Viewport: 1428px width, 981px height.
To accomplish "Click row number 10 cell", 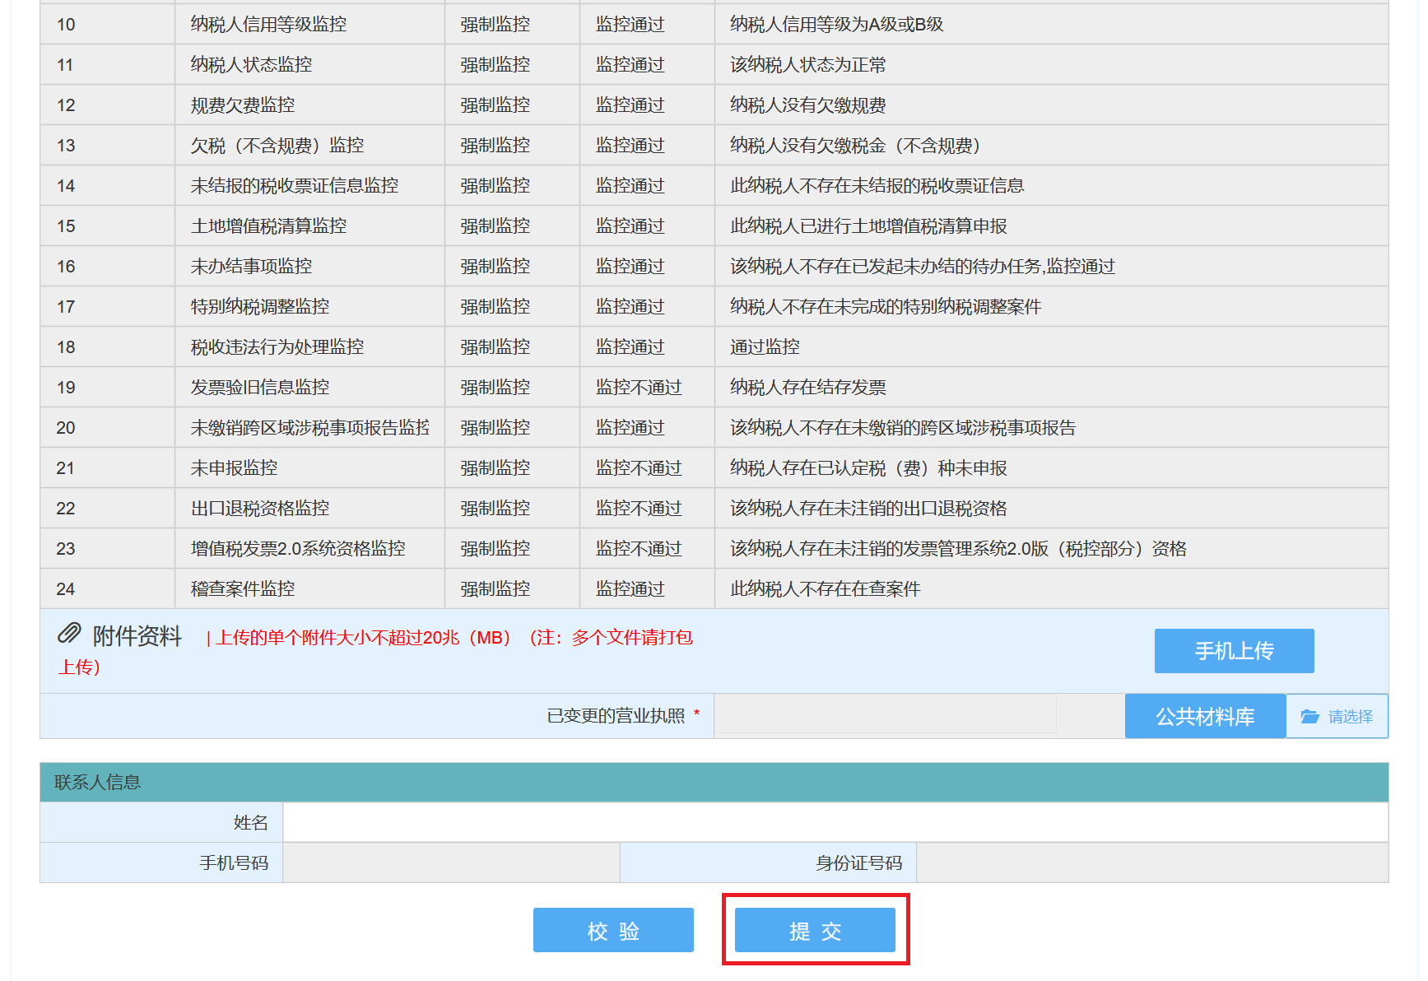I will [107, 24].
